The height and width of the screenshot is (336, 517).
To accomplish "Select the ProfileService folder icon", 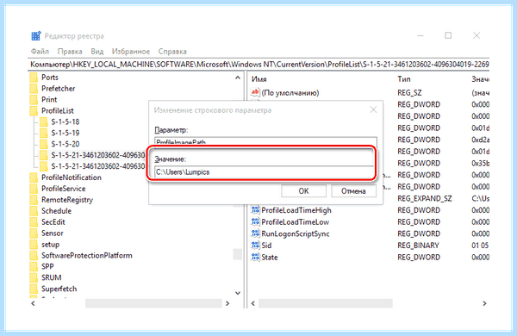I will (x=34, y=189).
